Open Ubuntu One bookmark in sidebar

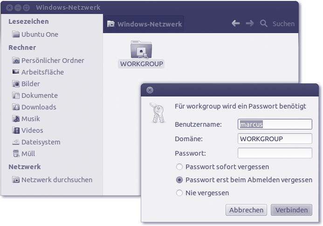[x=39, y=34]
